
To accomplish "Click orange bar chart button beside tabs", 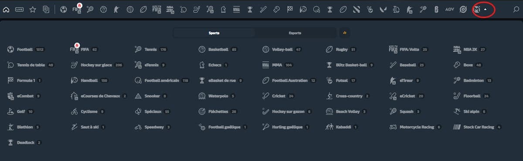I will pos(344,33).
